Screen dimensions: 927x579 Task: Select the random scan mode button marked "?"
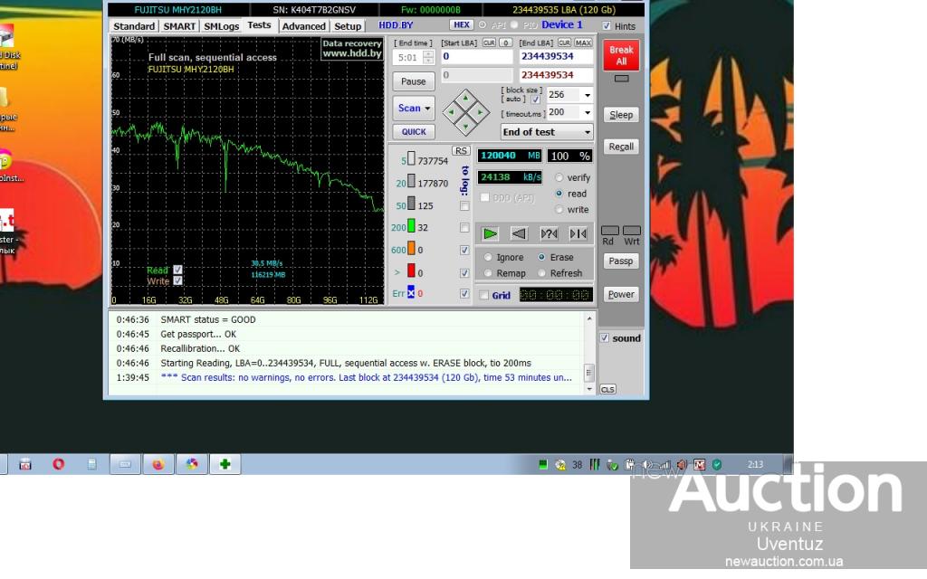click(x=549, y=234)
